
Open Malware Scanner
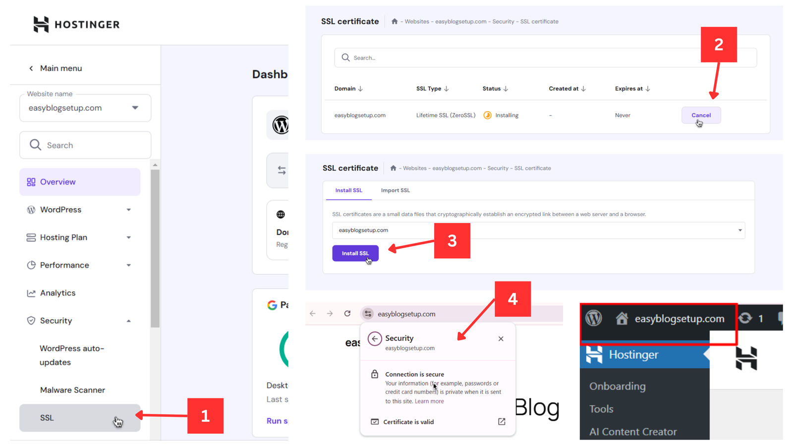[72, 390]
